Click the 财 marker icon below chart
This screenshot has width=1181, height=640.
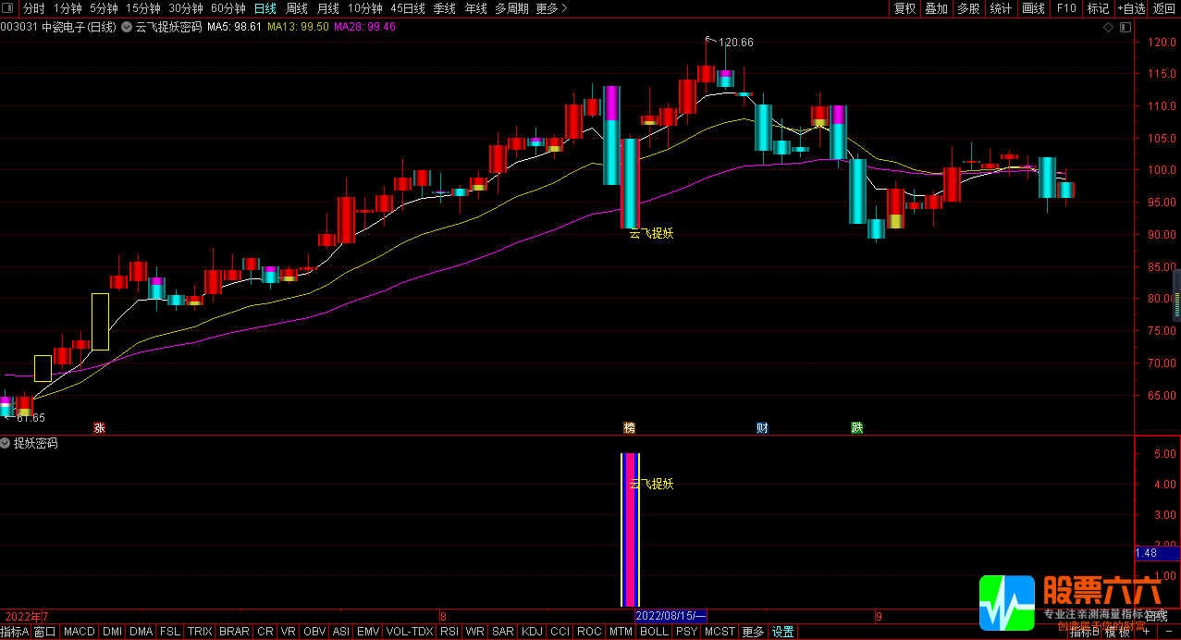coord(762,427)
